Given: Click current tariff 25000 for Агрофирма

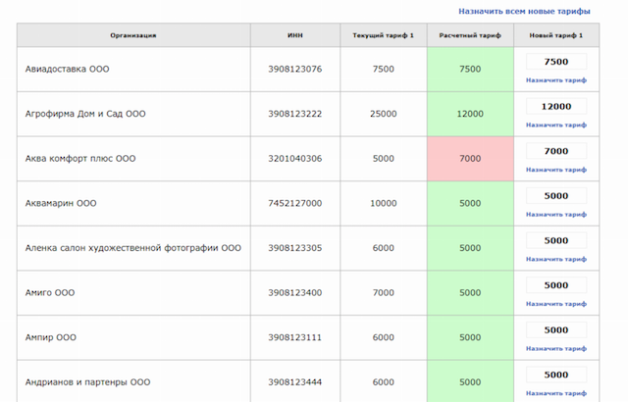Looking at the screenshot, I should point(384,114).
